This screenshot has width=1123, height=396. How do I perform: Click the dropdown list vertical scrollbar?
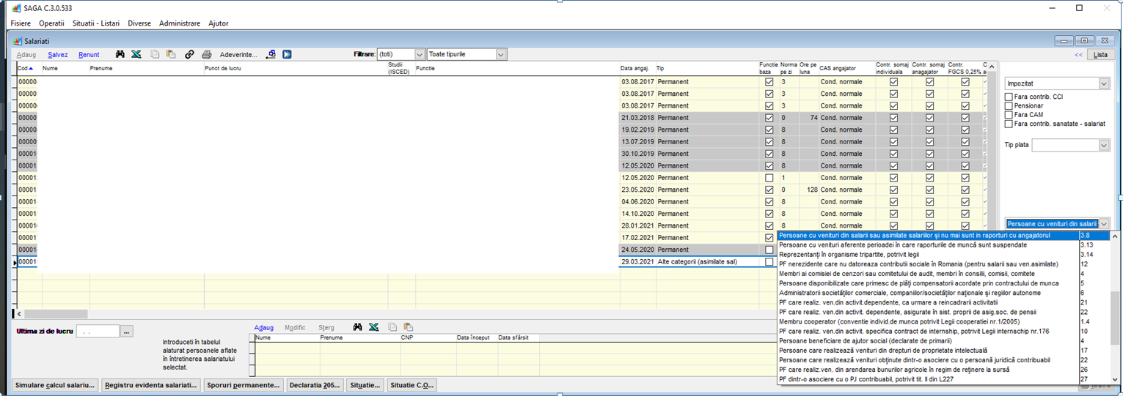[x=1114, y=308]
